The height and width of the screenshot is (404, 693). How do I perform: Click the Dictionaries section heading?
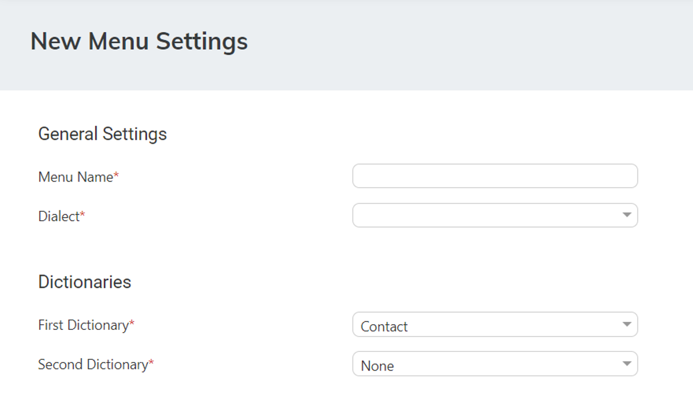point(84,282)
